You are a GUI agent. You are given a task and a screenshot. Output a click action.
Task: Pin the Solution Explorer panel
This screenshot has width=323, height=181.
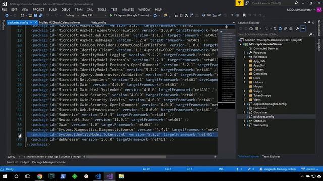tap(309, 22)
